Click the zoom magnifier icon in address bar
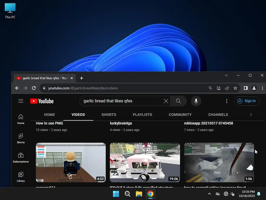 pos(210,88)
